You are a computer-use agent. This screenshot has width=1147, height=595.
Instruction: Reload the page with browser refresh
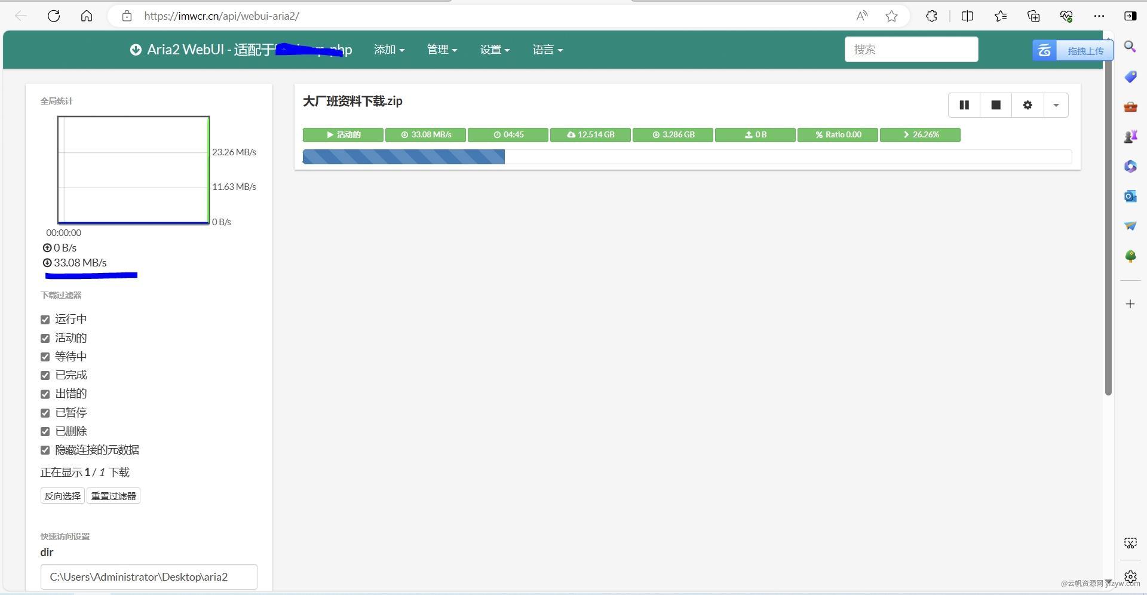(x=54, y=16)
